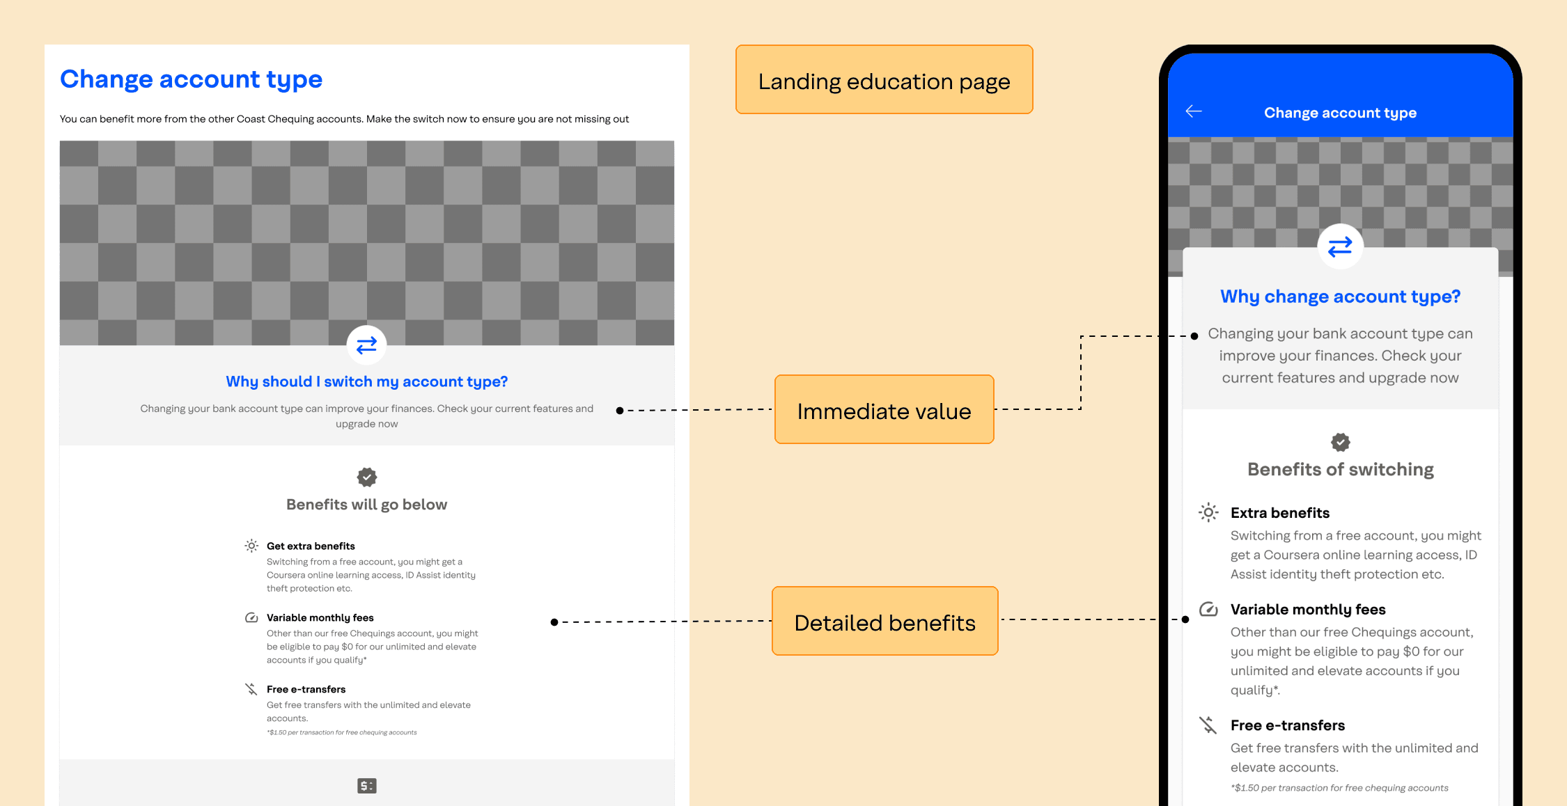Click the desktop checkered placeholder image

click(366, 230)
